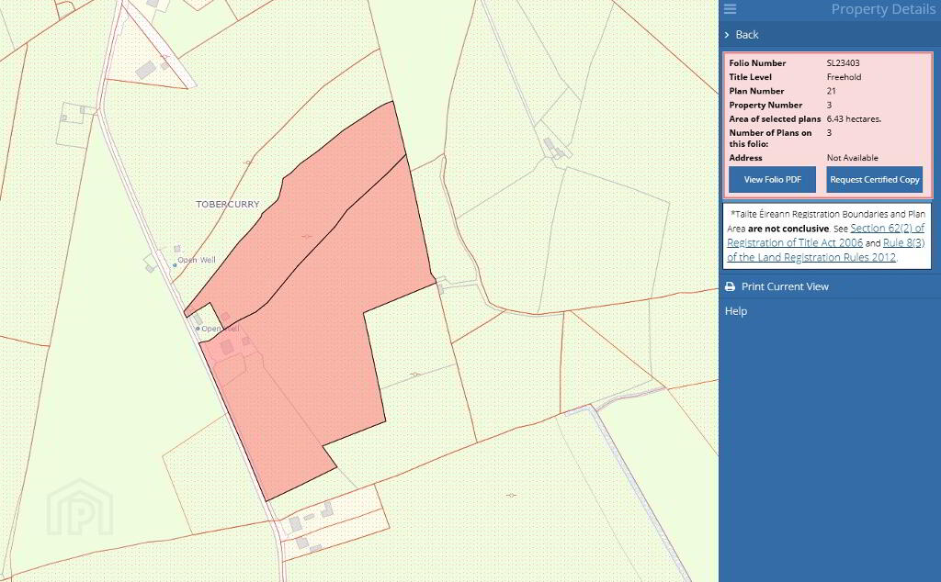Click the chevron arrow next to Back

[x=727, y=35]
